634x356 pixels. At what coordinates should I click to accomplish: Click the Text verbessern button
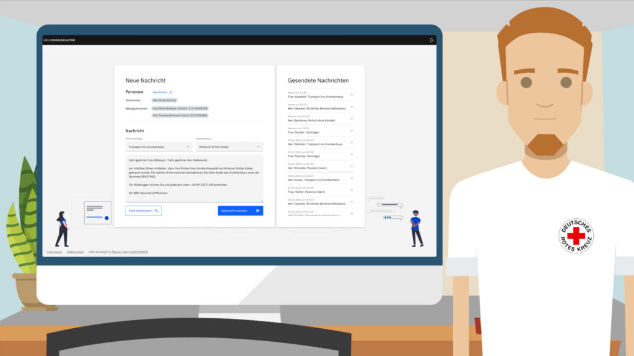tap(144, 211)
